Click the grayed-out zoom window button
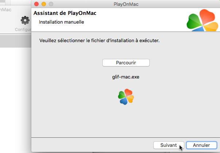 pyautogui.click(x=51, y=4)
